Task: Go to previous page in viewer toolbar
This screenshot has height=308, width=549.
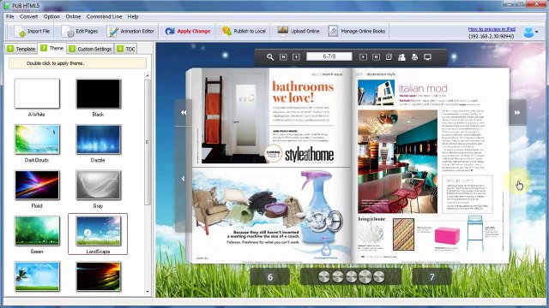Action: click(x=296, y=57)
